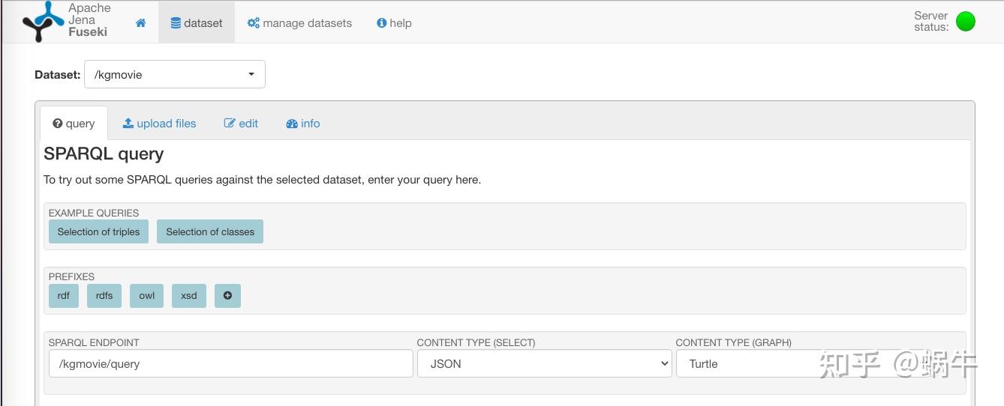
Task: Click the green server status indicator
Action: pos(965,22)
